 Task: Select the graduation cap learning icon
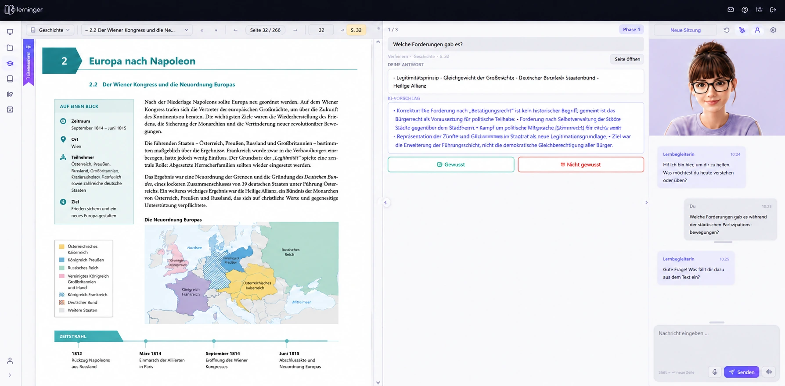click(x=10, y=64)
